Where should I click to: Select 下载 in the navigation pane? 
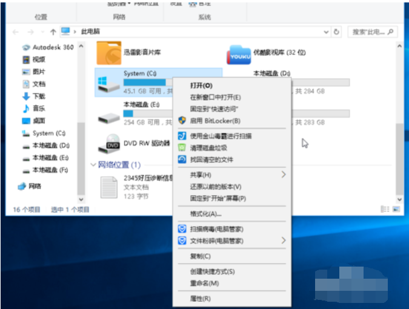(39, 96)
